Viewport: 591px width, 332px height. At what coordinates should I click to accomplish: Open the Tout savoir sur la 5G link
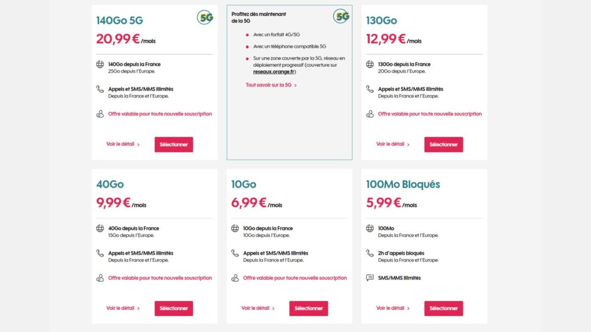(271, 85)
